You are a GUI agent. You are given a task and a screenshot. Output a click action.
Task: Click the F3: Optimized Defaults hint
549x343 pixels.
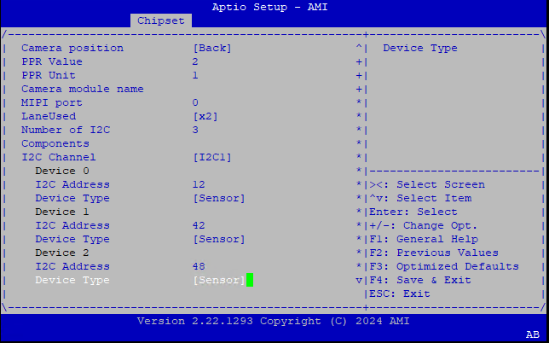444,266
